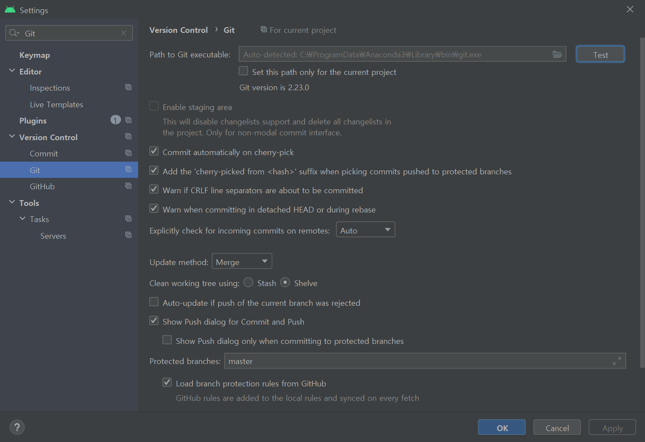Expand the Protected branches field
The width and height of the screenshot is (645, 442).
(616, 361)
